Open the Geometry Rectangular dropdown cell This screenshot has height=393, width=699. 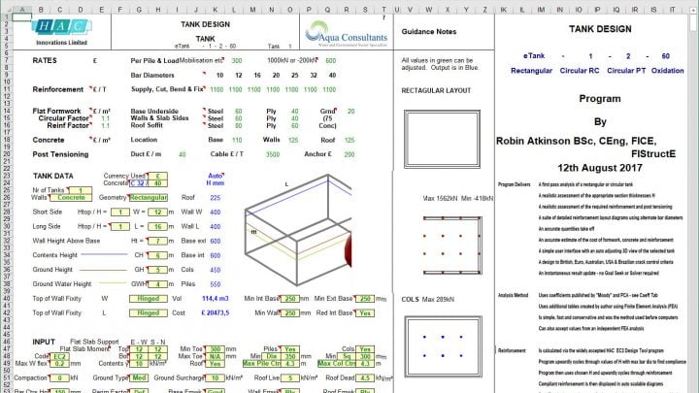click(x=149, y=197)
